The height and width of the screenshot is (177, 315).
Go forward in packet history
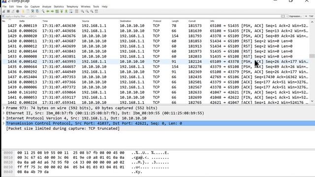pyautogui.click(x=53, y=11)
